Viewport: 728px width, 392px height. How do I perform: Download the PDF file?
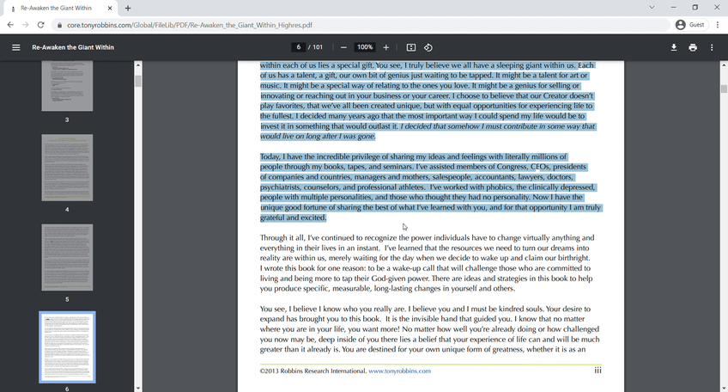point(674,47)
